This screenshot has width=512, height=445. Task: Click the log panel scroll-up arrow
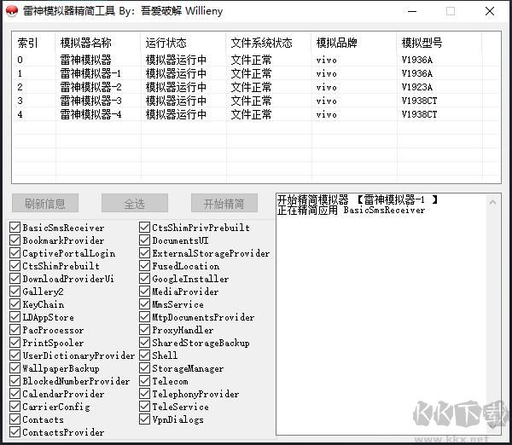coord(492,202)
